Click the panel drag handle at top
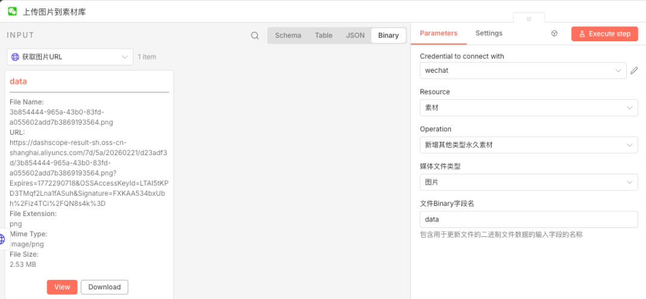The height and width of the screenshot is (299, 646). [529, 19]
